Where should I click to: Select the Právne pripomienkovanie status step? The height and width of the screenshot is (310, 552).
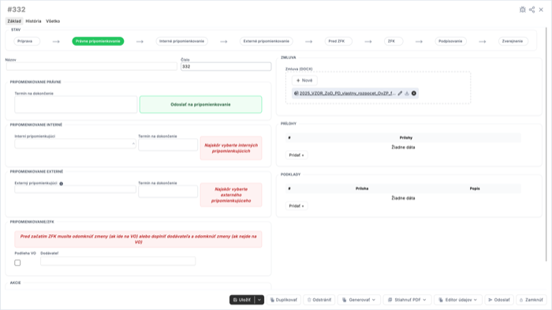pyautogui.click(x=98, y=41)
